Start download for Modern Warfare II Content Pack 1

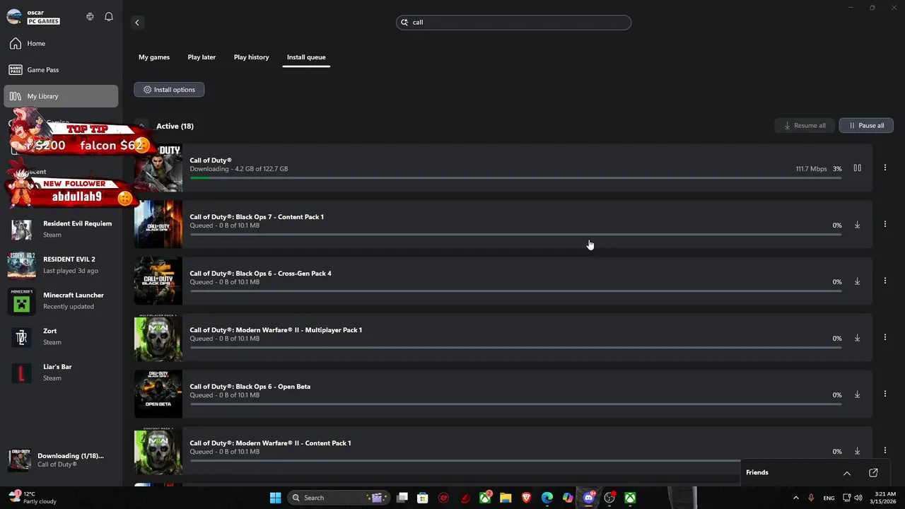pyautogui.click(x=857, y=451)
